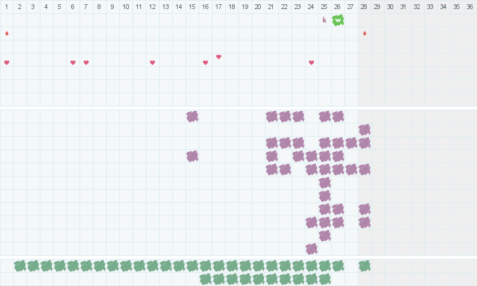Toggle the first green mark on day 2
Image resolution: width=477 pixels, height=286 pixels.
(x=20, y=266)
